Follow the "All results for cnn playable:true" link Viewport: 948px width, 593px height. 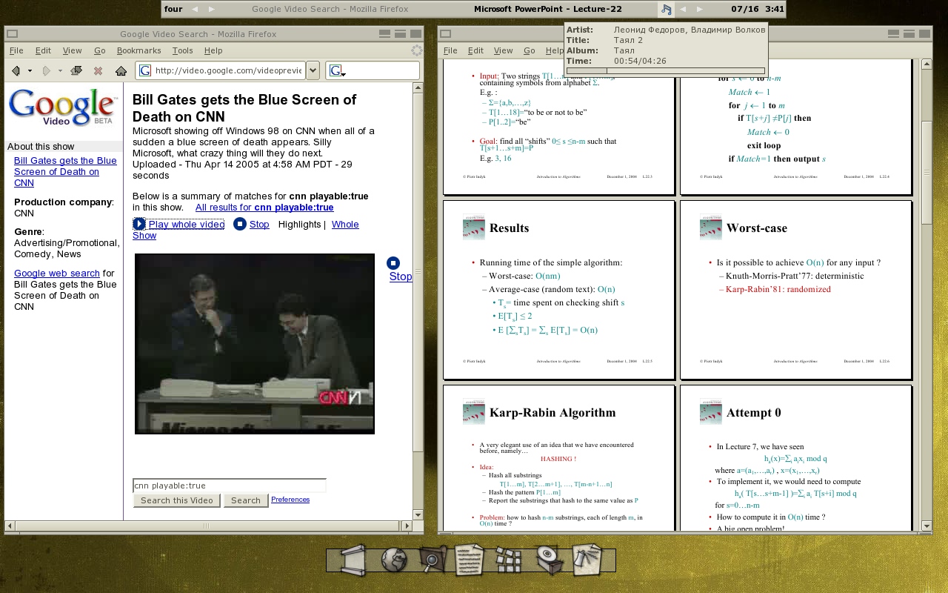264,208
